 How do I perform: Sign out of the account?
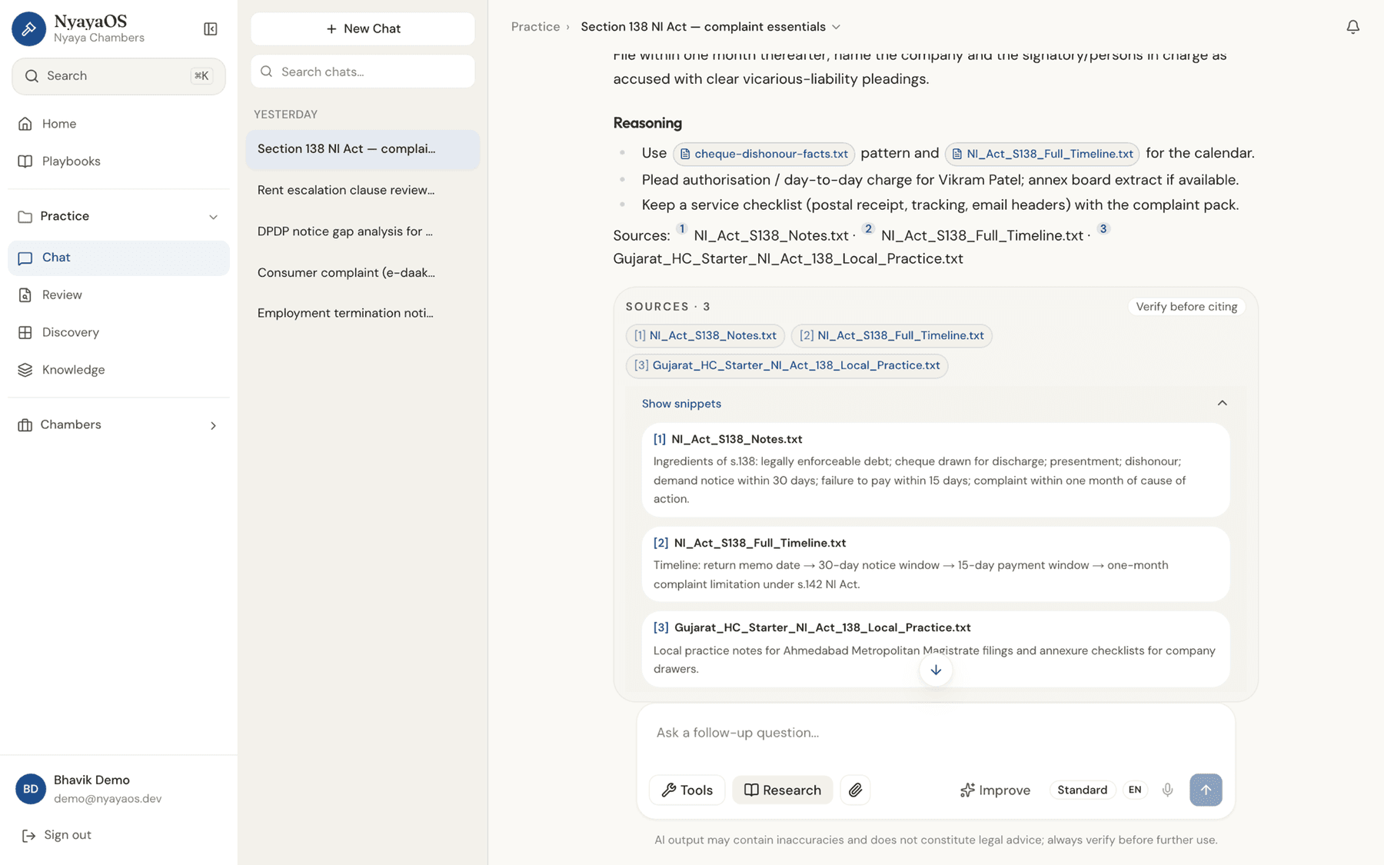[57, 835]
